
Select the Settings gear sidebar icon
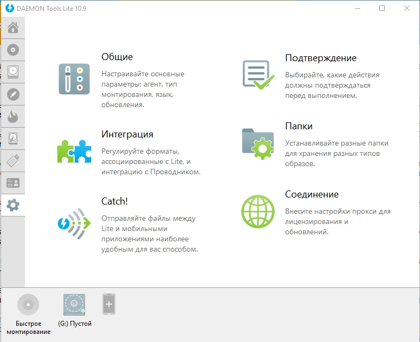[x=13, y=205]
